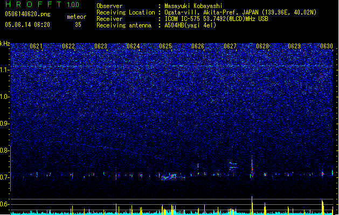The image size is (339, 215).
Task: Click the meteor count value 35
Action: pos(78,25)
